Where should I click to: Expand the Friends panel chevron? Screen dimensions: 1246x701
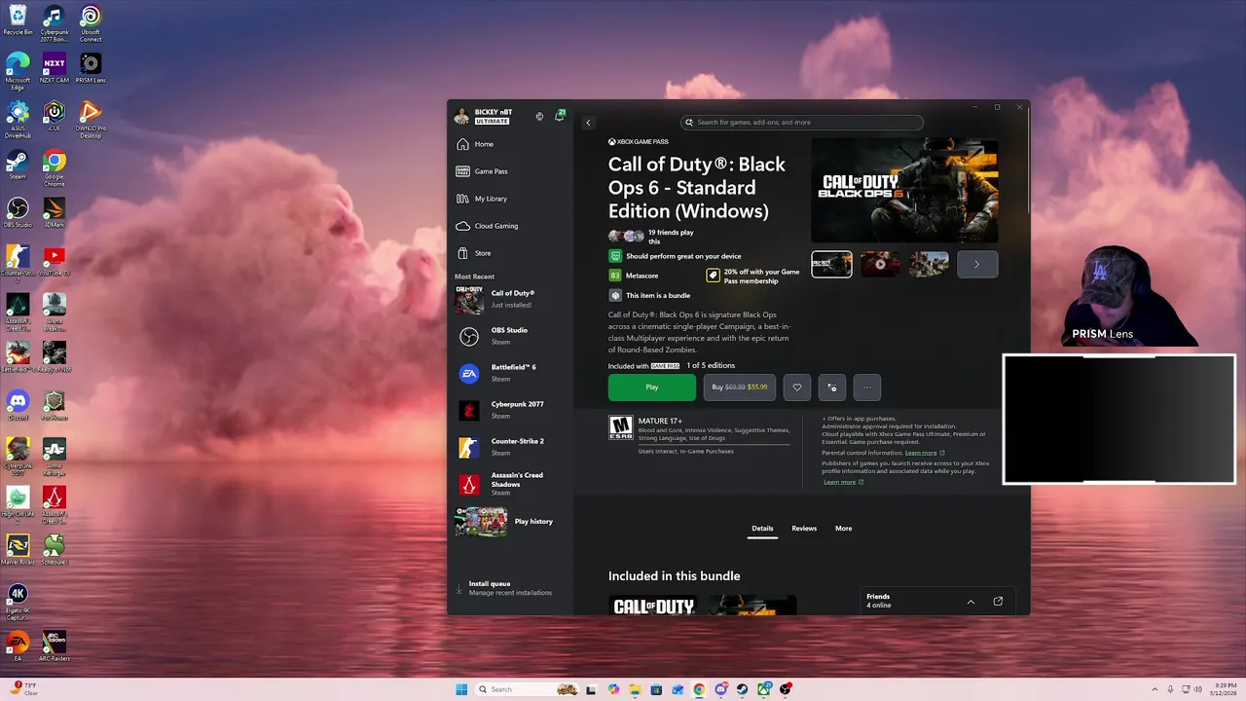click(x=971, y=602)
